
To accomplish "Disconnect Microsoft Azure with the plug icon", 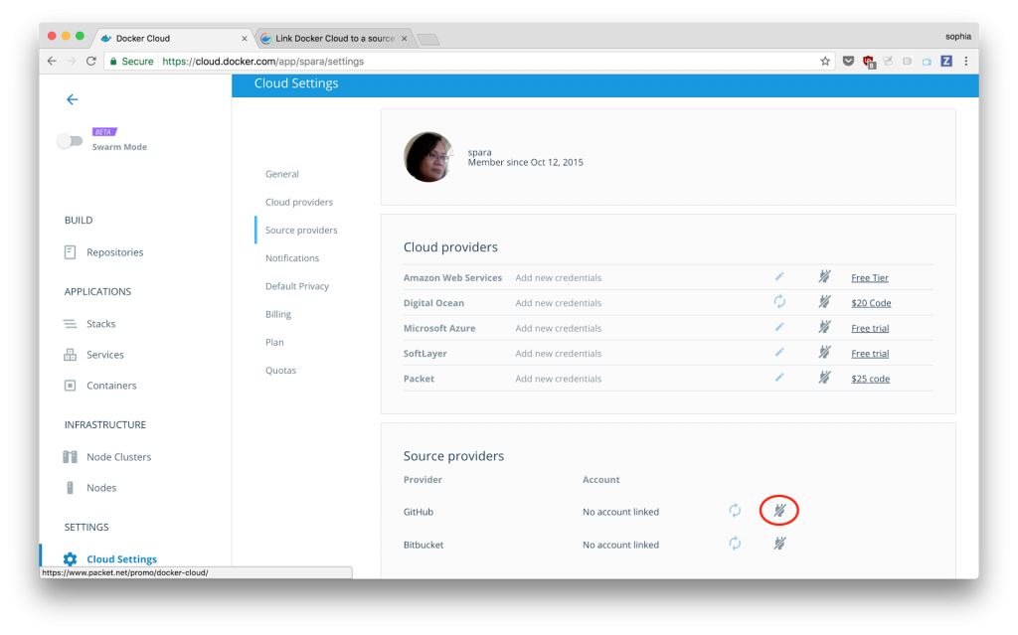I will 824,327.
